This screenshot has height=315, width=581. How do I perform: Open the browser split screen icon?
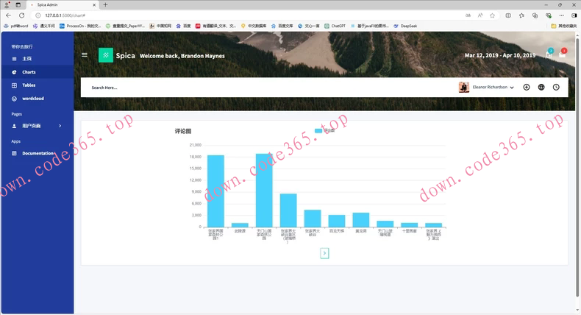coord(508,15)
